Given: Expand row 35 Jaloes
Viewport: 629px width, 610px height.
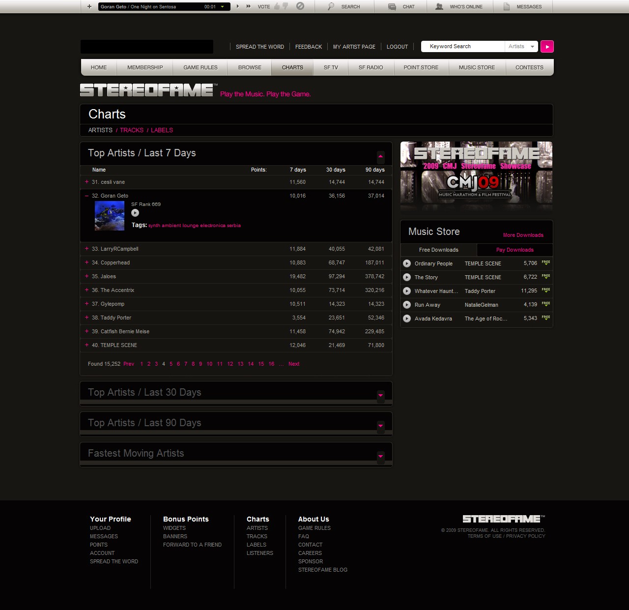Looking at the screenshot, I should click(87, 276).
